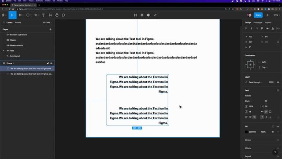282x159 pixels.
Task: Add a new page
Action: pos(51,29)
